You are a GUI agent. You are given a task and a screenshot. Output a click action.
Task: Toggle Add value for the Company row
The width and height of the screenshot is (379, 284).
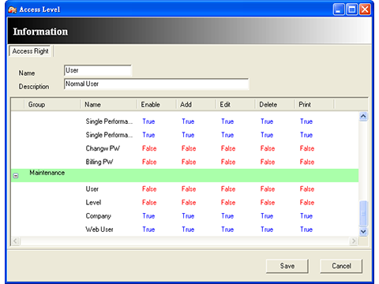click(188, 216)
